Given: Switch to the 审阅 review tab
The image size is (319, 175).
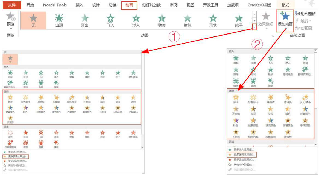Looking at the screenshot, I should coord(174,5).
